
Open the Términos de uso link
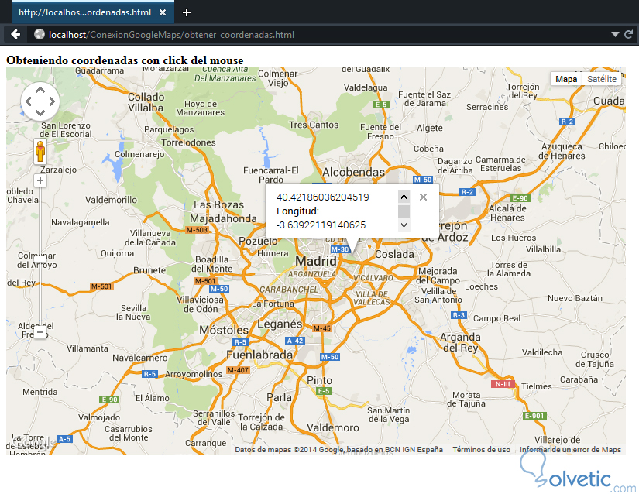pos(481,450)
